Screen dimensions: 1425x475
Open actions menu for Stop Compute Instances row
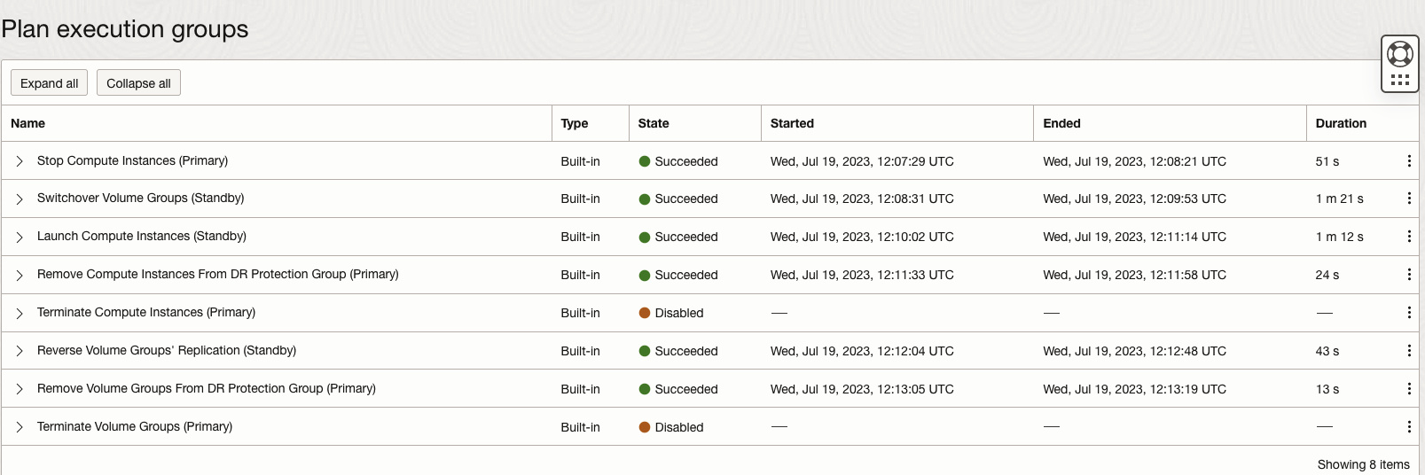[x=1408, y=161]
